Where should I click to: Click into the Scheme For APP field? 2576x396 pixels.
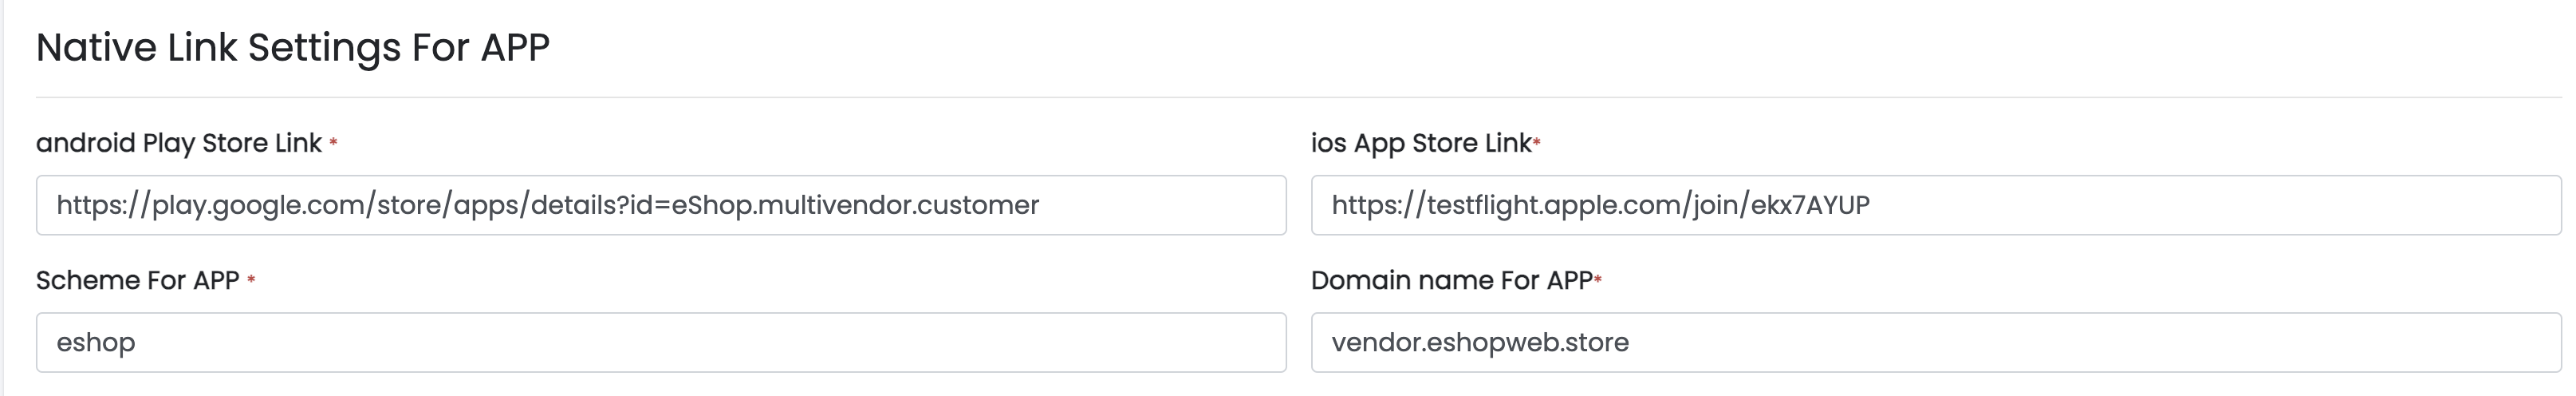tap(660, 342)
